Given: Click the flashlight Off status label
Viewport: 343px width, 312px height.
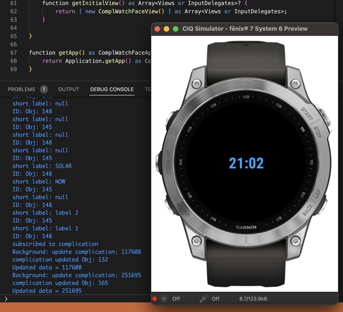Looking at the screenshot, I should pos(216,299).
